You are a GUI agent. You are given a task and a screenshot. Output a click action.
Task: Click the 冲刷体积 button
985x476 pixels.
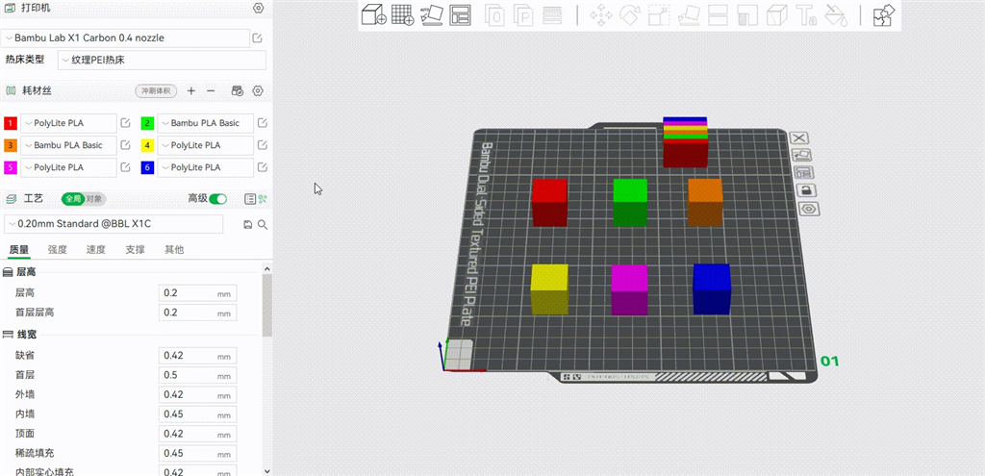[156, 90]
